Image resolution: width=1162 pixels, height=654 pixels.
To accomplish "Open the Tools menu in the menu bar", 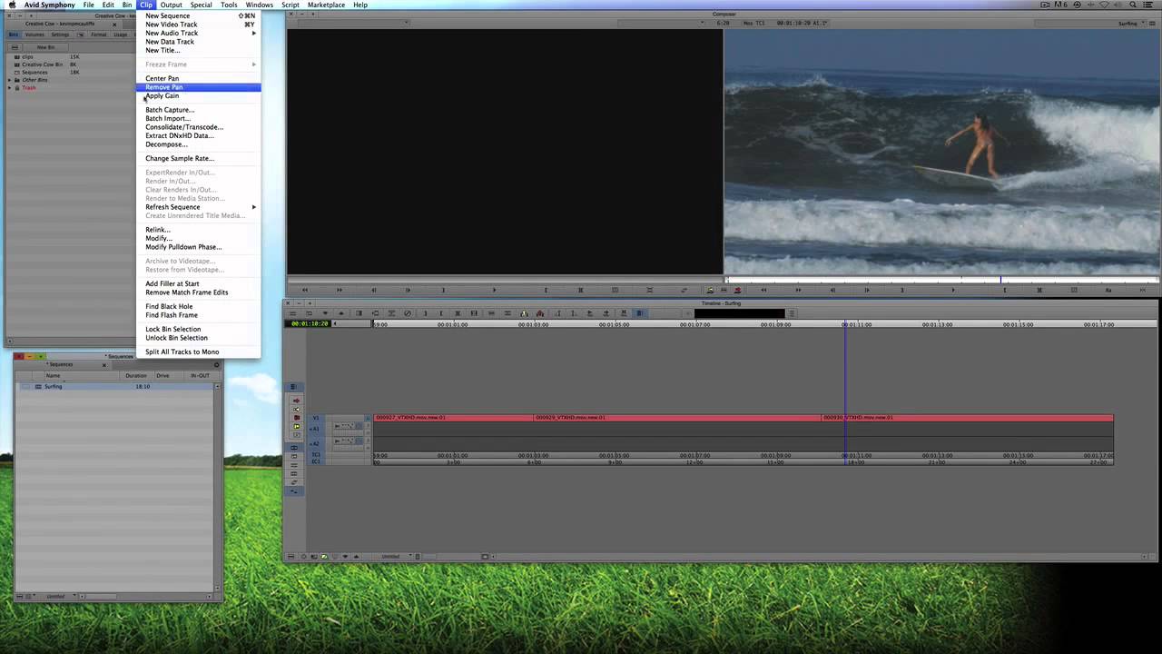I will click(x=229, y=5).
